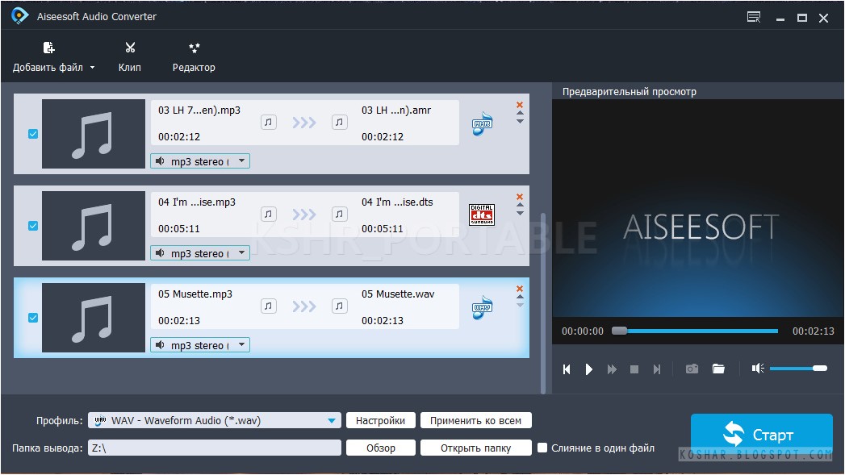This screenshot has height=475, width=845.
Task: Click the Добавить файл add file icon
Action: [x=48, y=48]
